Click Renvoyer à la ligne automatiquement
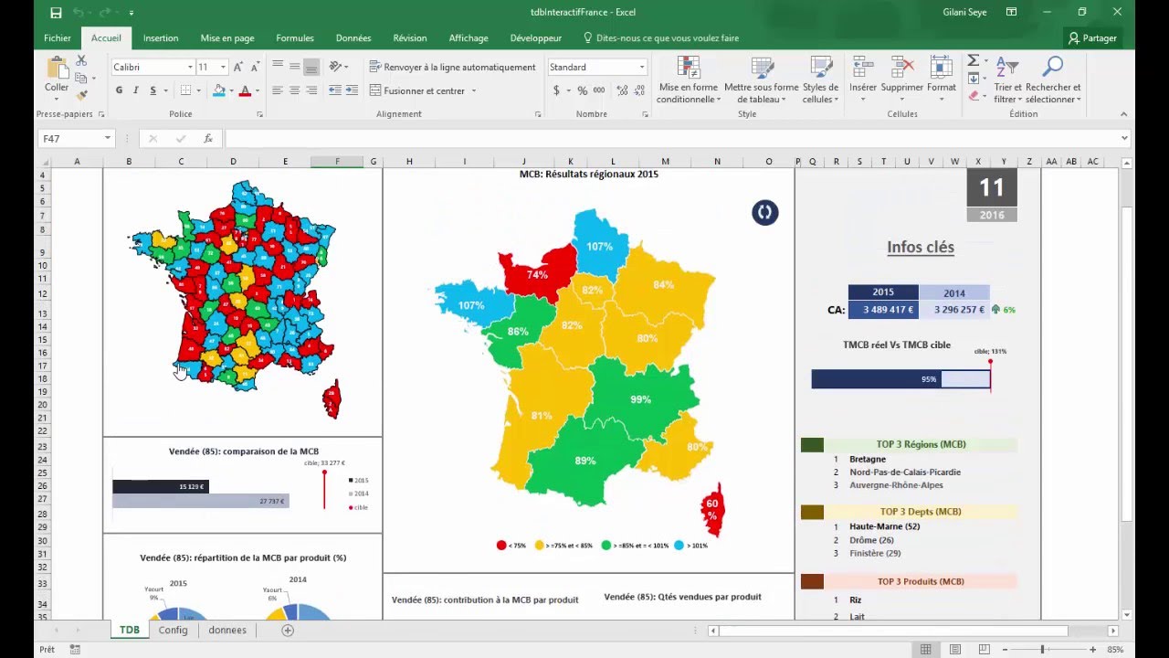Screen dimensions: 1169x658 [x=453, y=67]
